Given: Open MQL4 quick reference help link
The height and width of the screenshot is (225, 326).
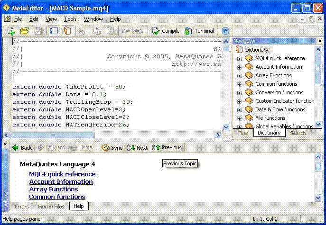Looking at the screenshot, I should tap(62, 174).
